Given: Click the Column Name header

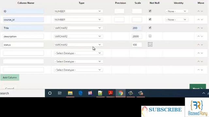Looking at the screenshot, I should click(x=26, y=3).
